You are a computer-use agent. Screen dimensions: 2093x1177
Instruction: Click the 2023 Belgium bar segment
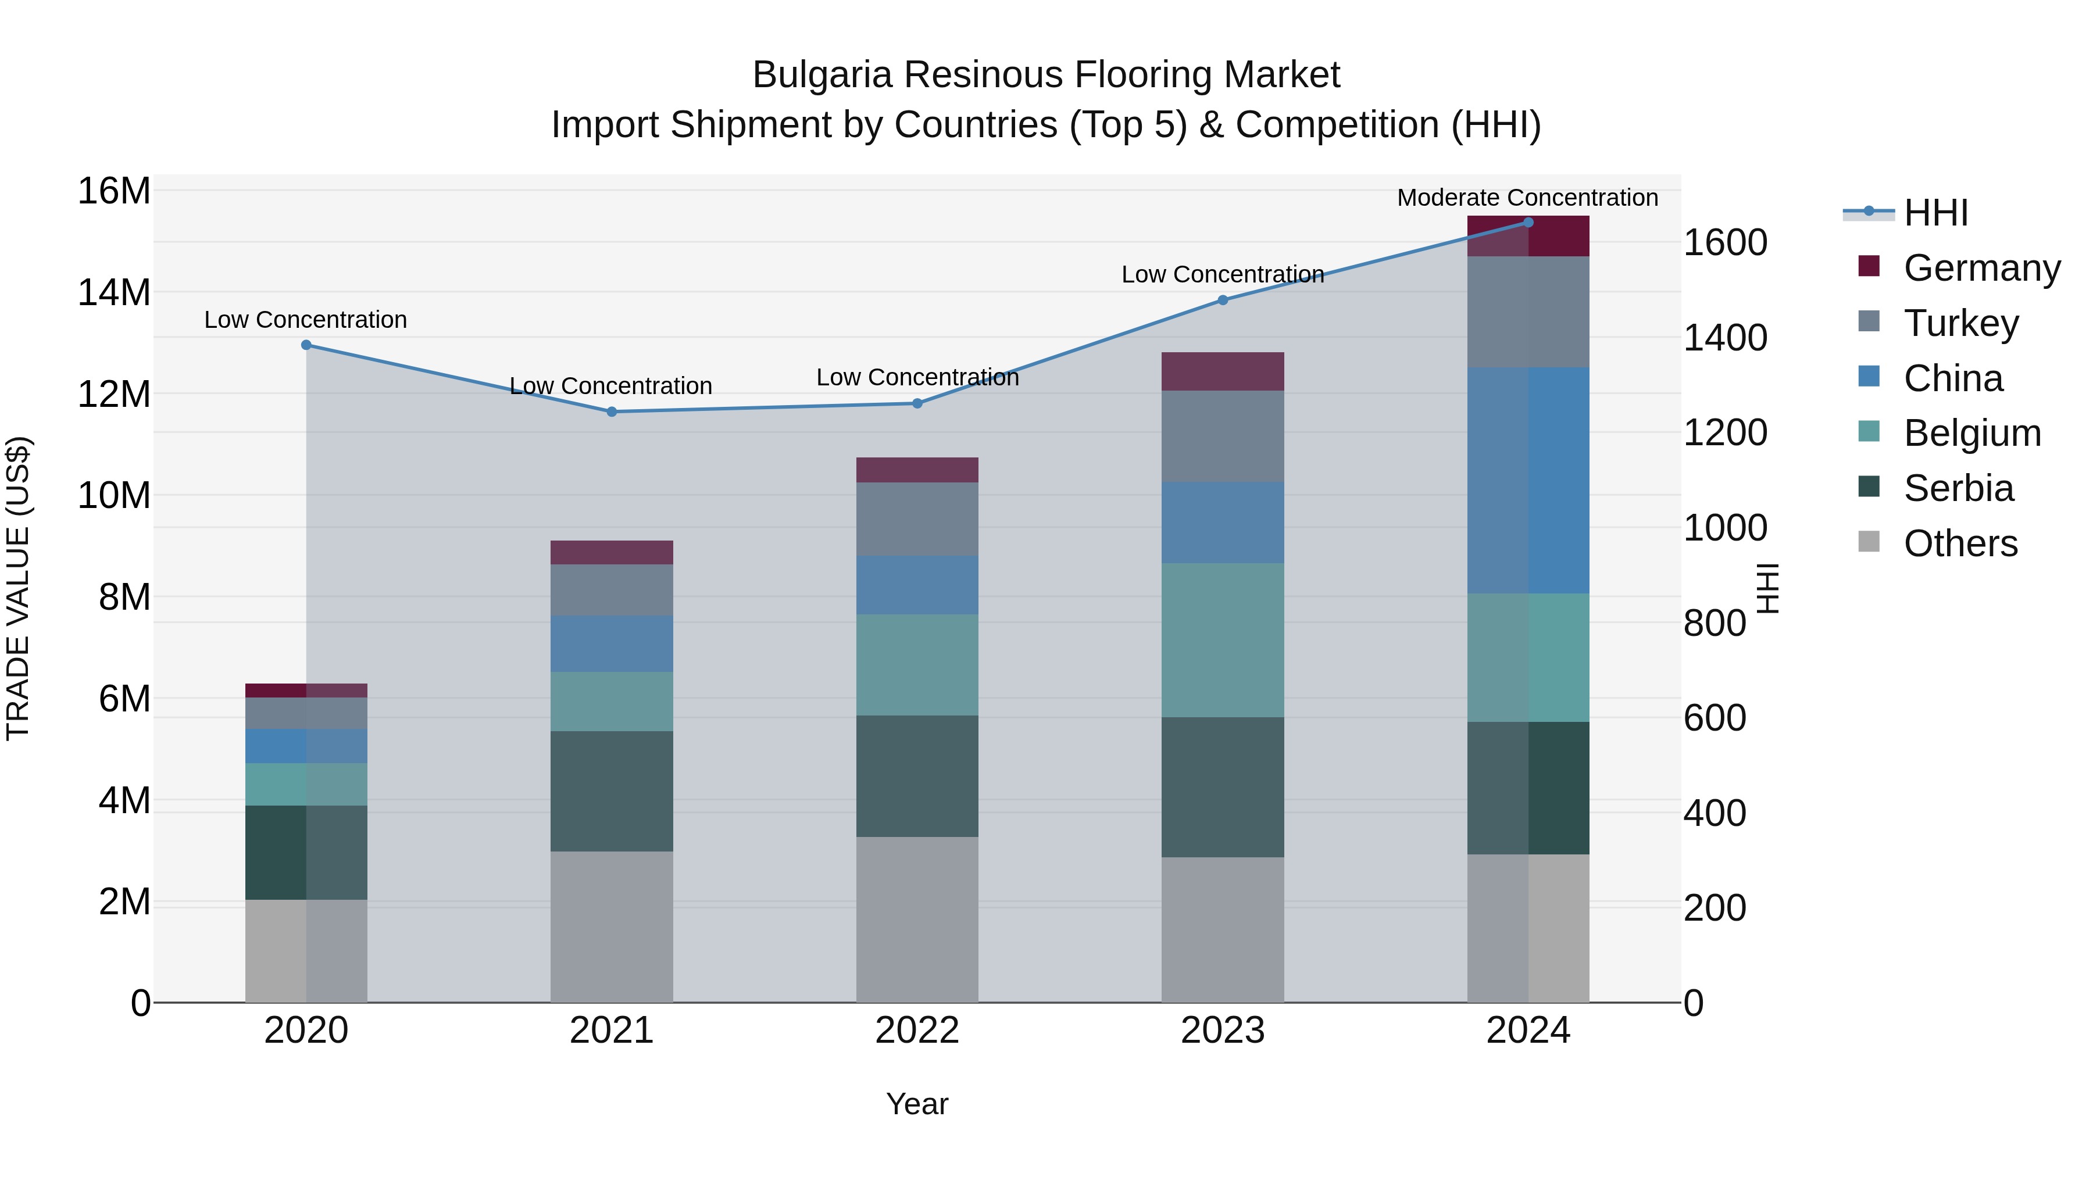tap(1223, 640)
